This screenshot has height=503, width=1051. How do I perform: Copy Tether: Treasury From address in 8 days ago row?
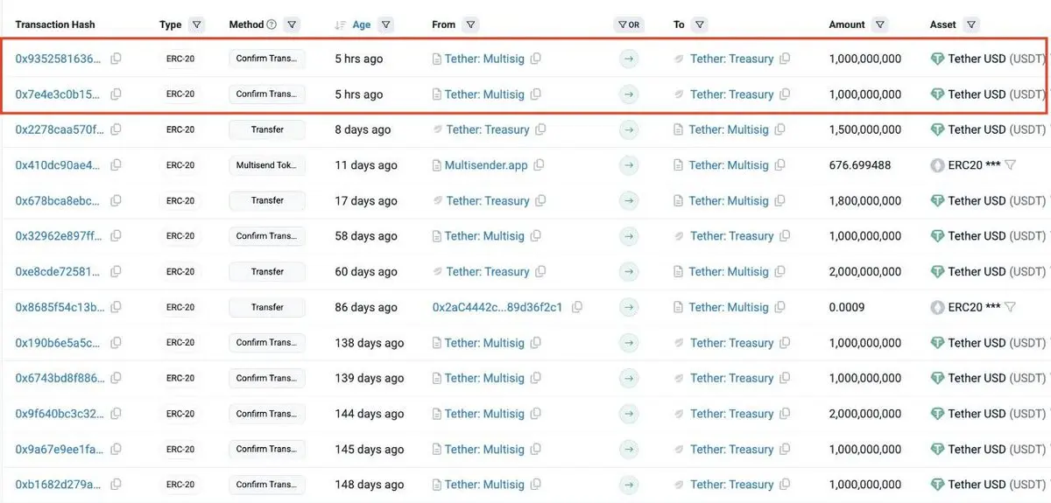pyautogui.click(x=540, y=129)
